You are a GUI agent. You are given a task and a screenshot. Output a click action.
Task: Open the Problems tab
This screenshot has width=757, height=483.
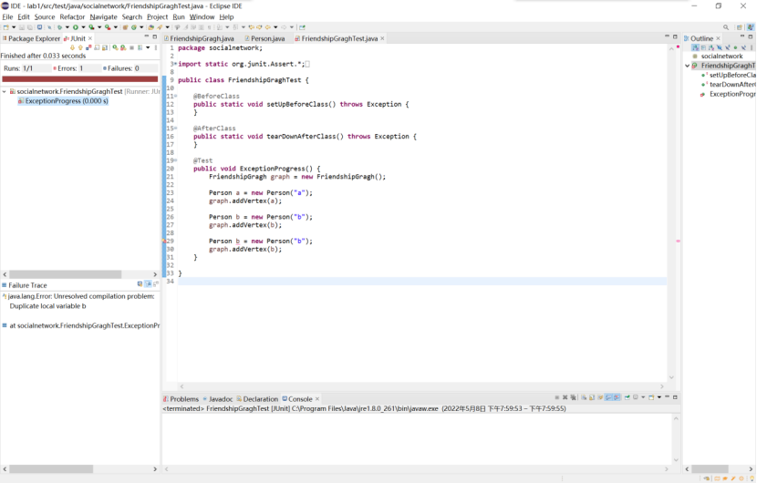point(181,399)
